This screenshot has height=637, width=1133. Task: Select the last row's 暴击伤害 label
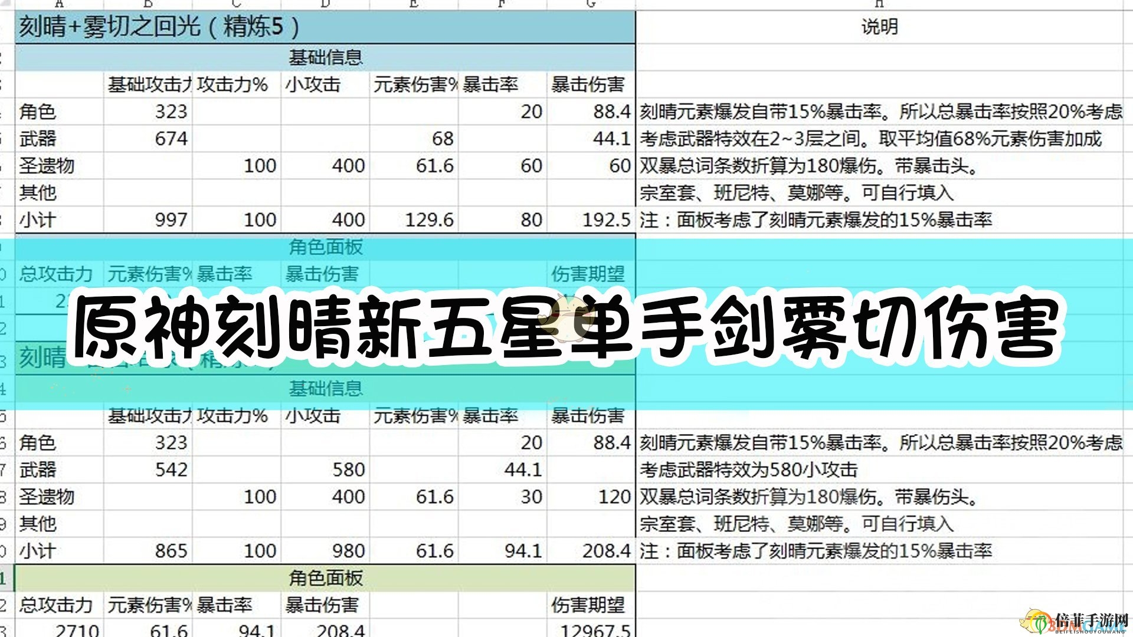(326, 606)
